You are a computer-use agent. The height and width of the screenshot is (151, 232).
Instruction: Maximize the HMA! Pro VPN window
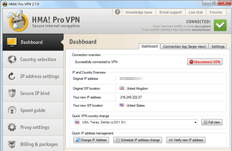pos(214,3)
